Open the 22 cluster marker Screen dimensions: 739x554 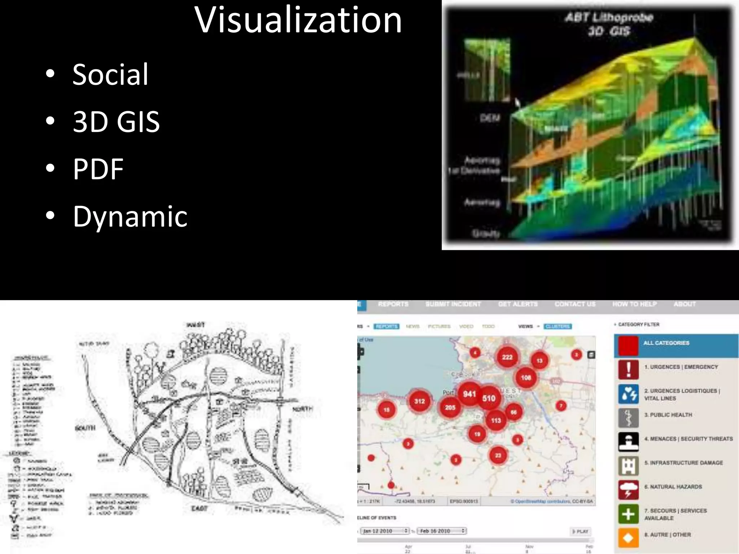point(498,455)
